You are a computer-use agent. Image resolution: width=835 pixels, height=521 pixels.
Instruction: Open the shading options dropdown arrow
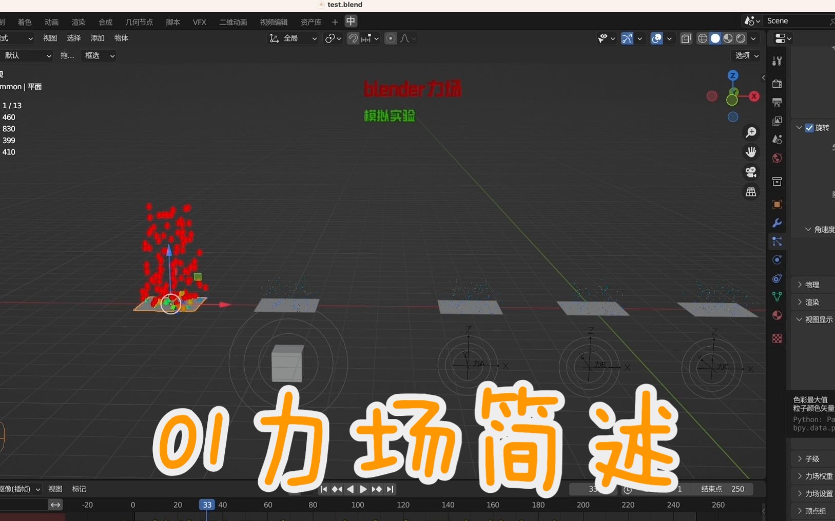[x=753, y=38]
